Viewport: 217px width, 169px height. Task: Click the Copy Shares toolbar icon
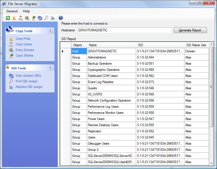coord(33,18)
